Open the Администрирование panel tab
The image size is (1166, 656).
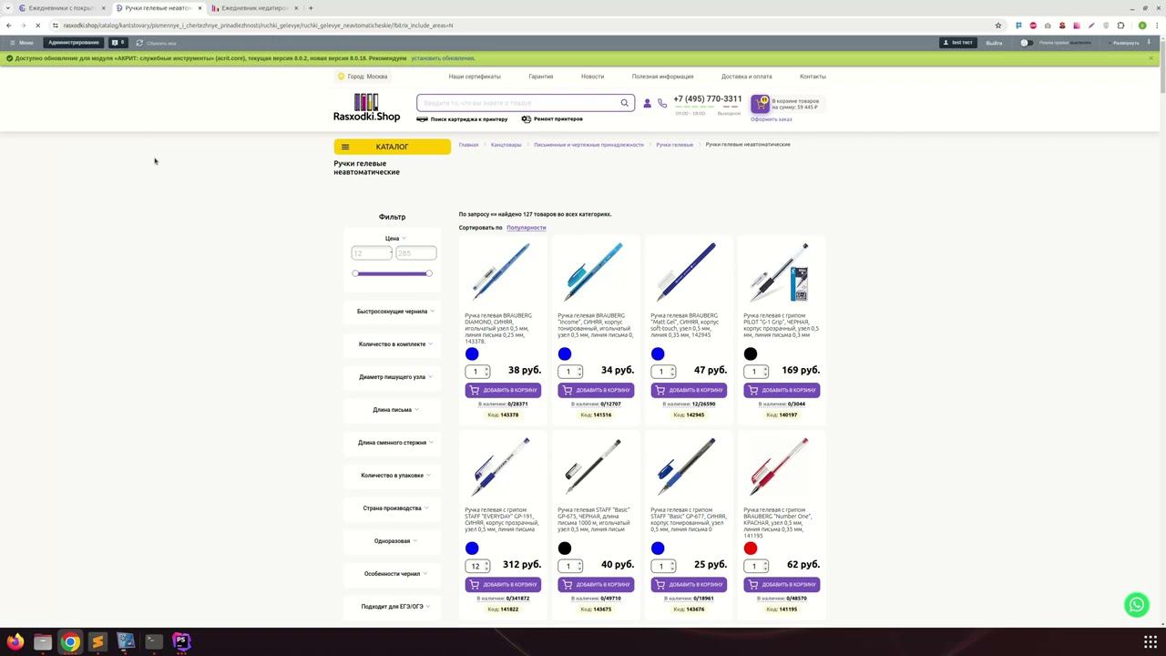point(74,43)
